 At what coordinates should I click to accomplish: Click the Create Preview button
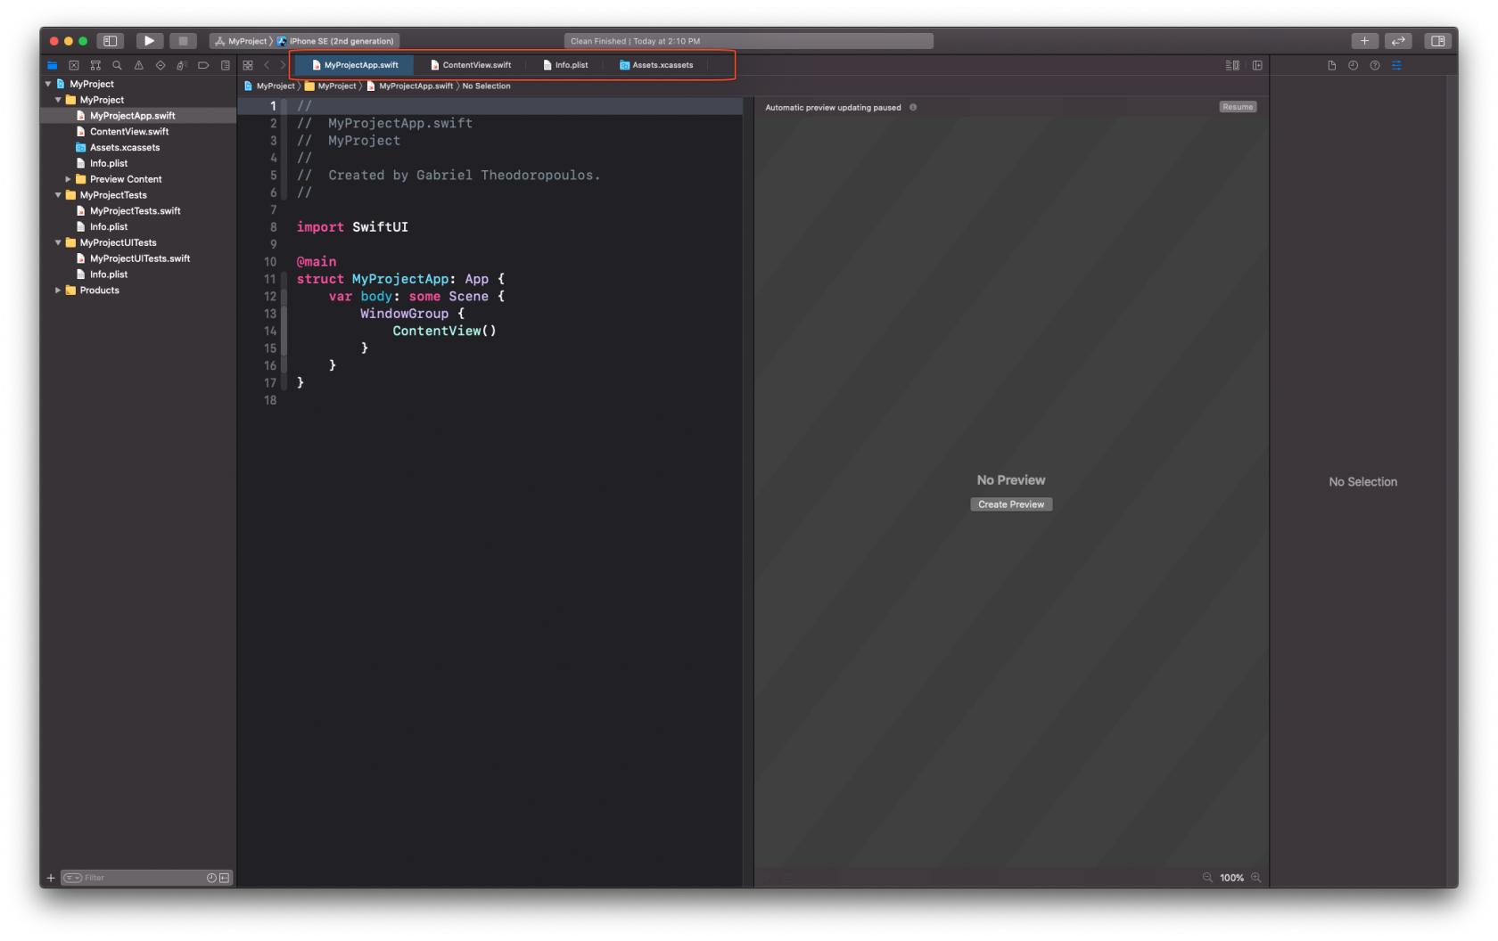(x=1010, y=503)
